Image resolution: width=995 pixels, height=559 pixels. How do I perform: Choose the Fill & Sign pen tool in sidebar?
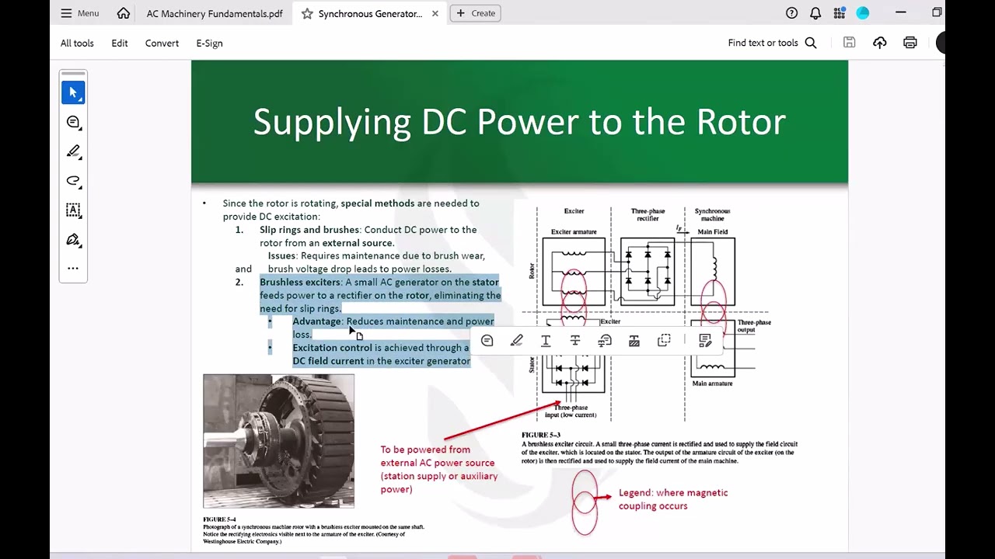73,239
